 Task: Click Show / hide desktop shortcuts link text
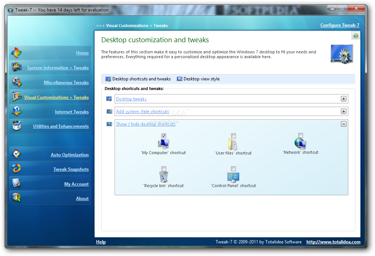[146, 124]
